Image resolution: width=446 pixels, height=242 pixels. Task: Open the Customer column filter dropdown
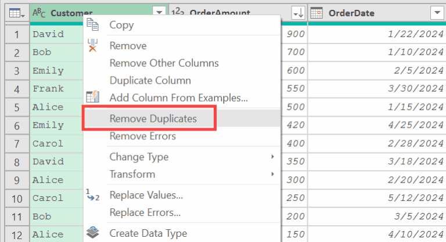pos(159,12)
